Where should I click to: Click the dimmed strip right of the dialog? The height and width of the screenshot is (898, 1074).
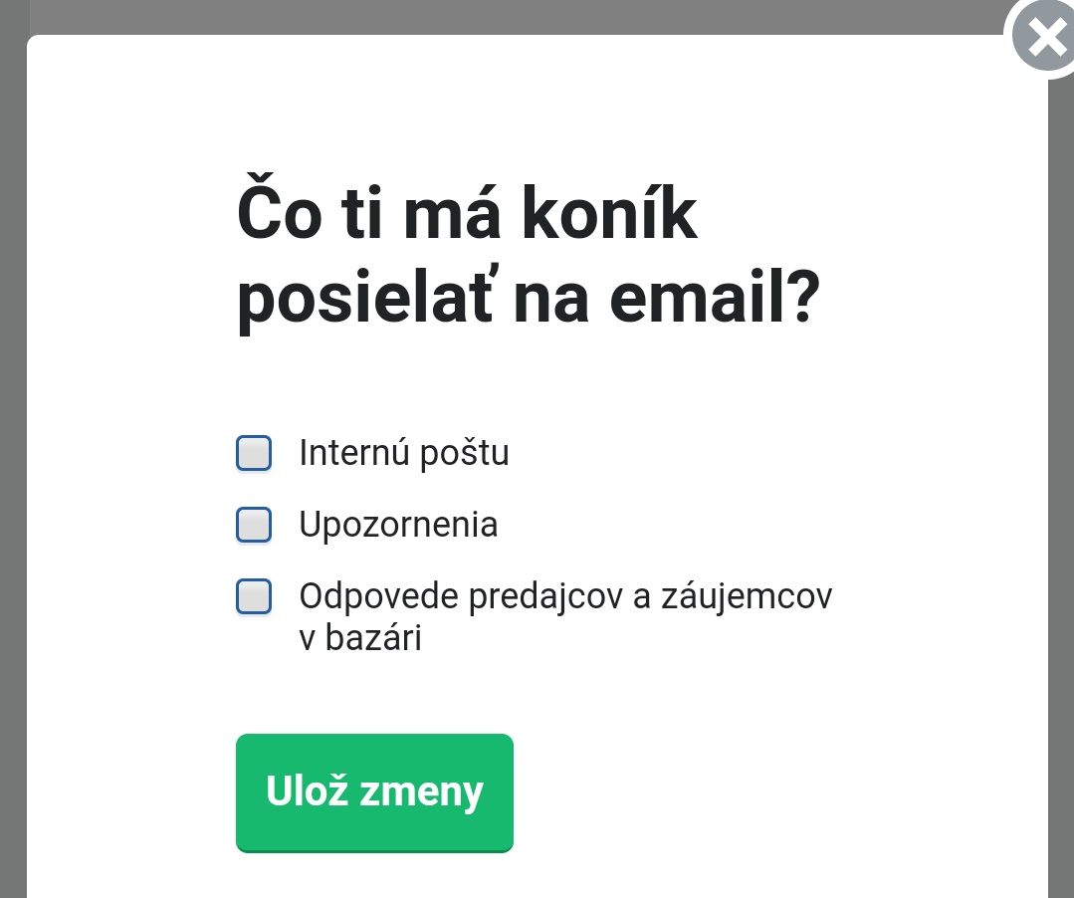point(1061,498)
